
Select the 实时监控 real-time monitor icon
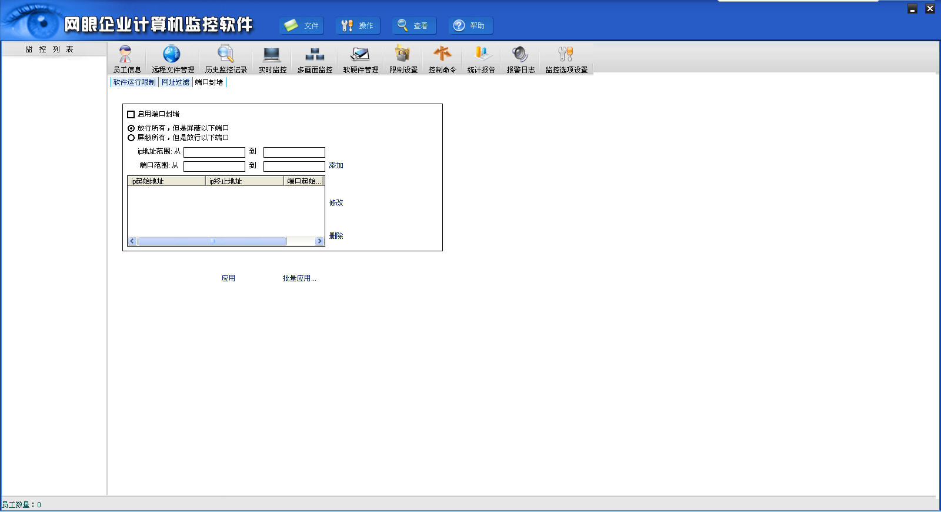(x=272, y=59)
